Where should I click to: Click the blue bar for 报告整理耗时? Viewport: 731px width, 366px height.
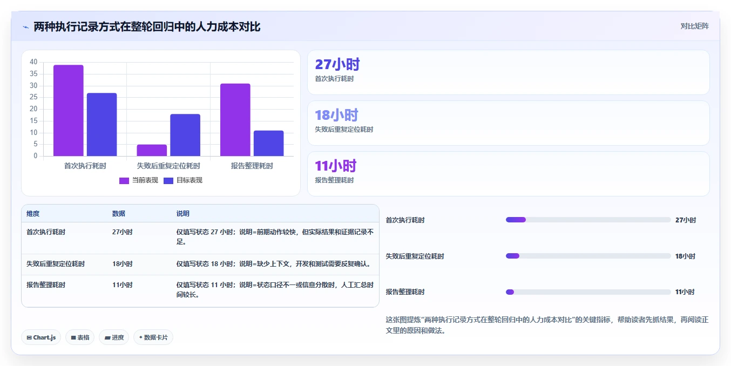click(x=269, y=144)
